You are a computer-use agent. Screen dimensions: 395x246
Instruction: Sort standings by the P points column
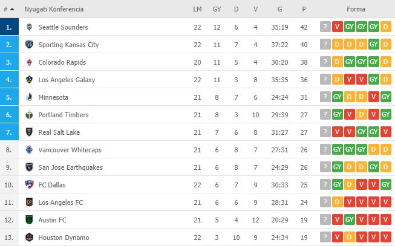(x=304, y=10)
